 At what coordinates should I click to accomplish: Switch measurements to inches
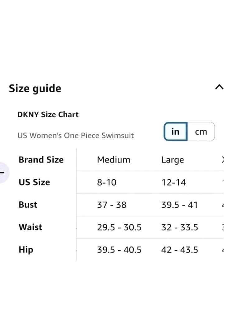click(x=175, y=132)
